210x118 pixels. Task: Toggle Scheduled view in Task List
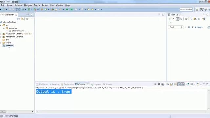tap(181, 19)
